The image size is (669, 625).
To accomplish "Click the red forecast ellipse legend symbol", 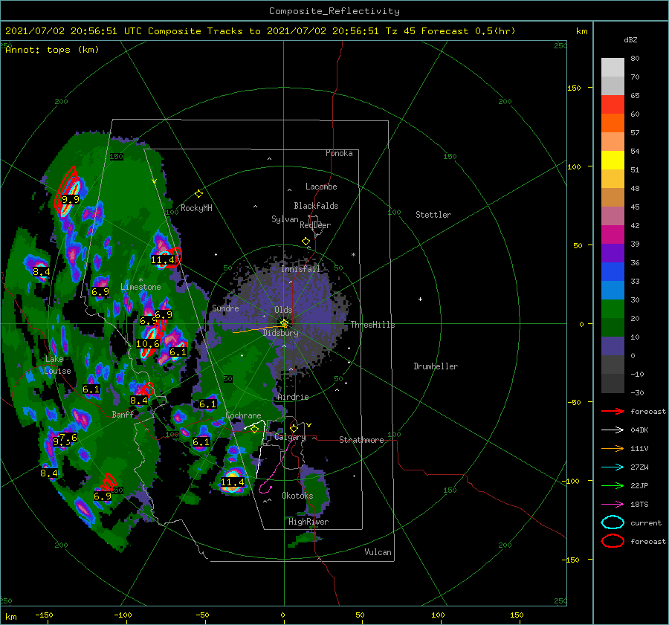I will (613, 541).
